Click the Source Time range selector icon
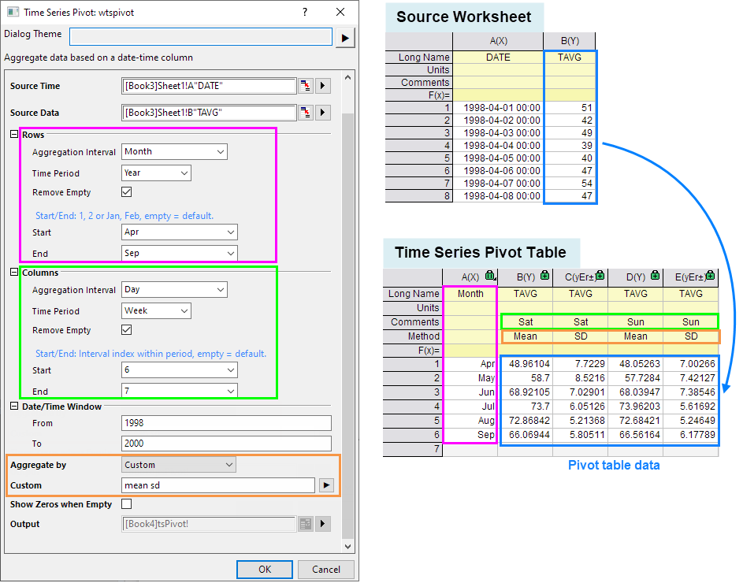 click(305, 86)
